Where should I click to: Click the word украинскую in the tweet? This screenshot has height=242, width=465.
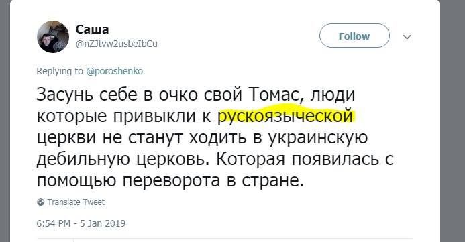tap(318, 137)
